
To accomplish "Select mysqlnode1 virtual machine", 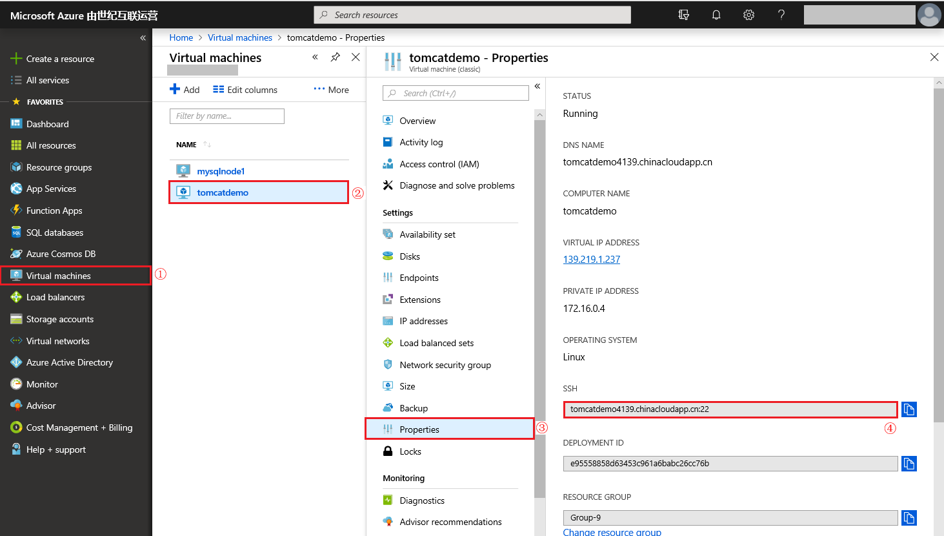I will pyautogui.click(x=221, y=171).
